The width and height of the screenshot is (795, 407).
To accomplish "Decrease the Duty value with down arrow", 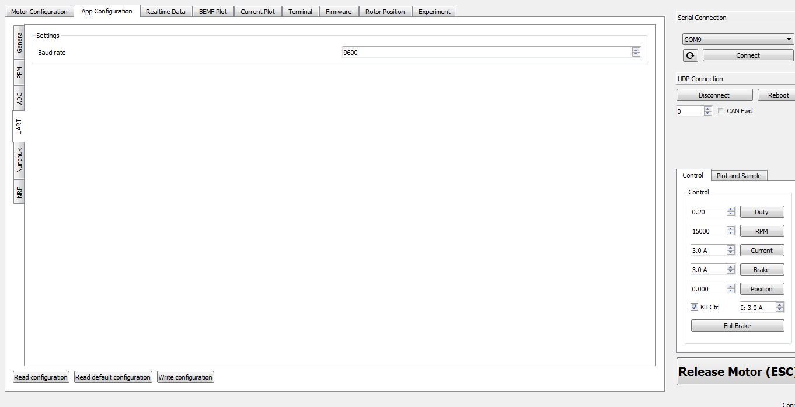I will 730,214.
